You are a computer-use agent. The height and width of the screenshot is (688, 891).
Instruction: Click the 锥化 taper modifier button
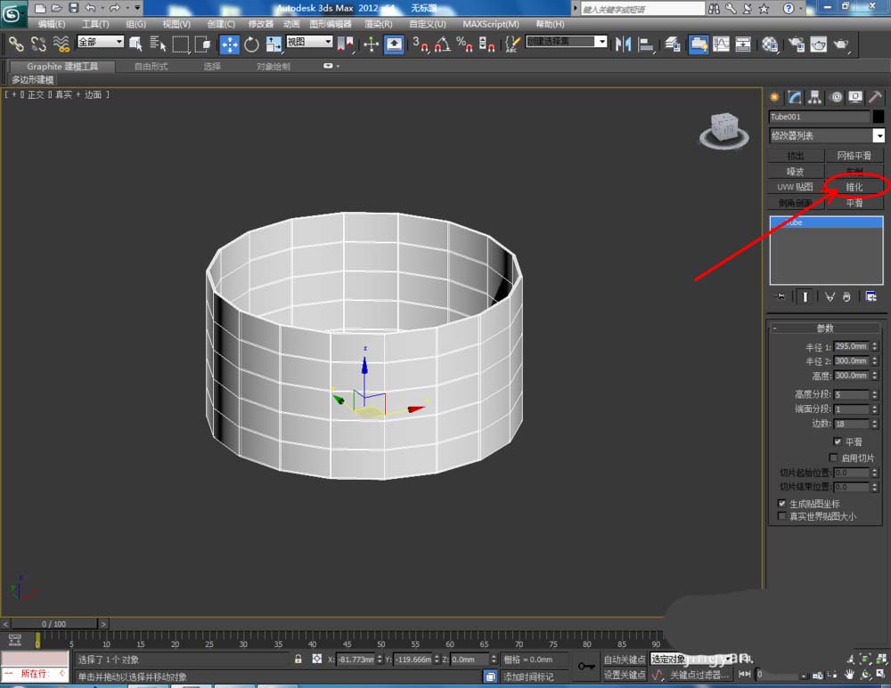[854, 187]
